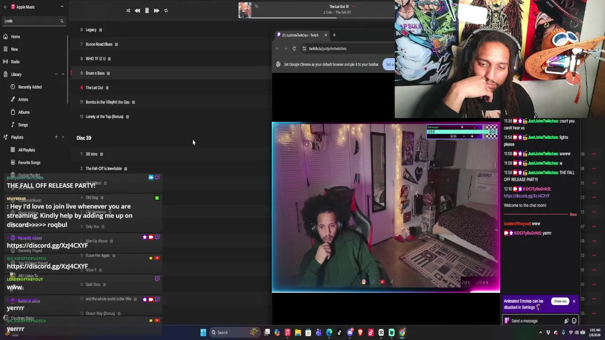Image resolution: width=605 pixels, height=340 pixels.
Task: Click KiDCiTyRuGrAtS username beside yerrrr message
Action: (527, 233)
